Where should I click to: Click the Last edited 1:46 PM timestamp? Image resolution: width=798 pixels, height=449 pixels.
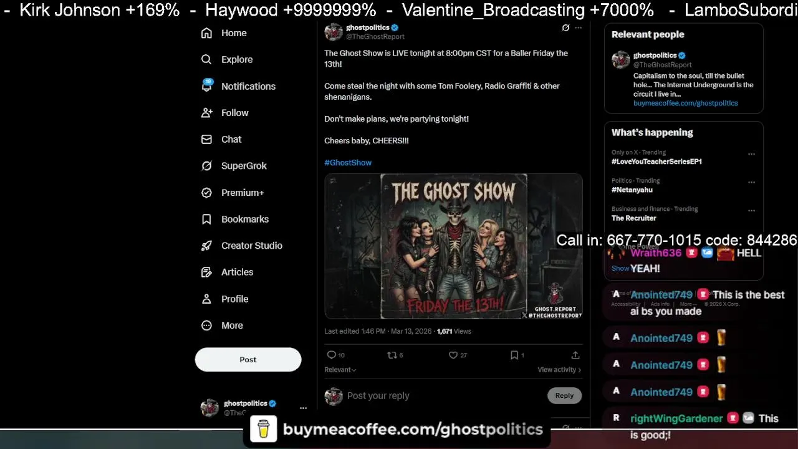point(354,332)
